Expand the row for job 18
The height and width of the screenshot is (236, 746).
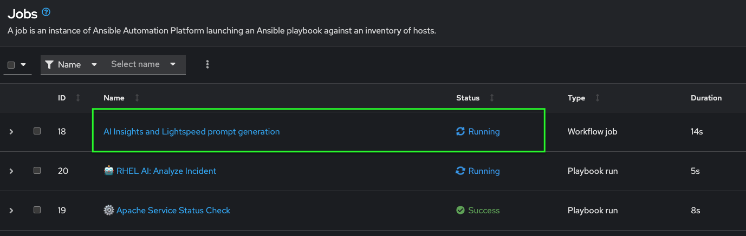[x=11, y=131]
